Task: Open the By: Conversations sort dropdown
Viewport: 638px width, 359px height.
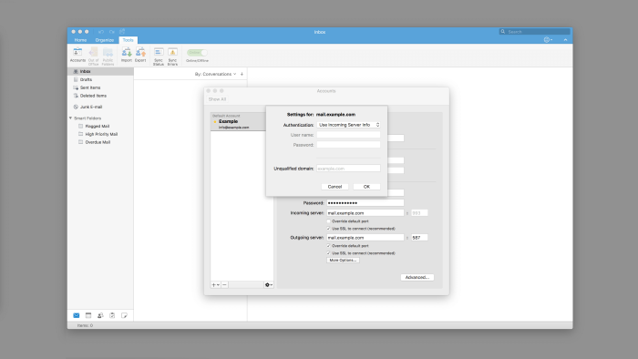Action: coord(215,74)
